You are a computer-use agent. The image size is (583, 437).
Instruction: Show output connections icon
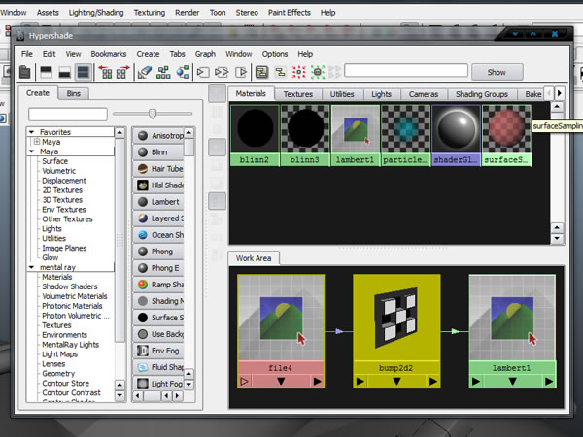pyautogui.click(x=241, y=72)
